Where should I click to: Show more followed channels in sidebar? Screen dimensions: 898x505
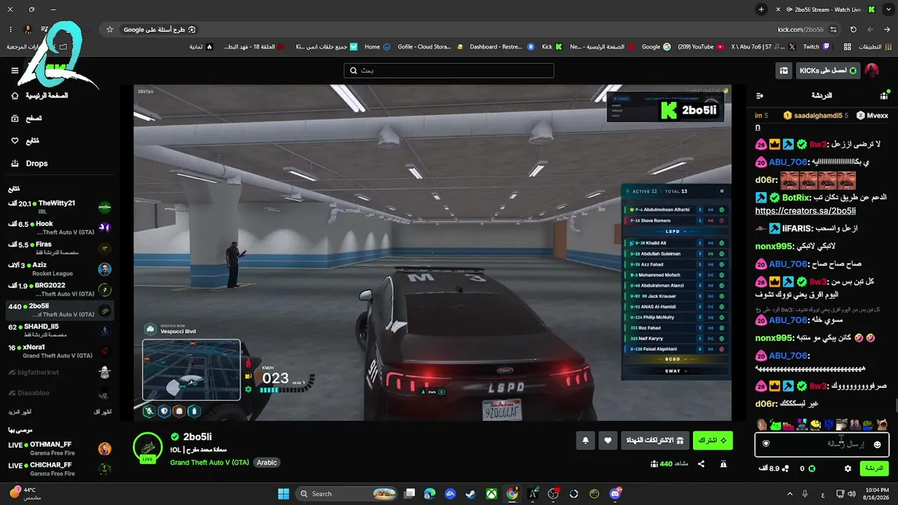pos(20,412)
